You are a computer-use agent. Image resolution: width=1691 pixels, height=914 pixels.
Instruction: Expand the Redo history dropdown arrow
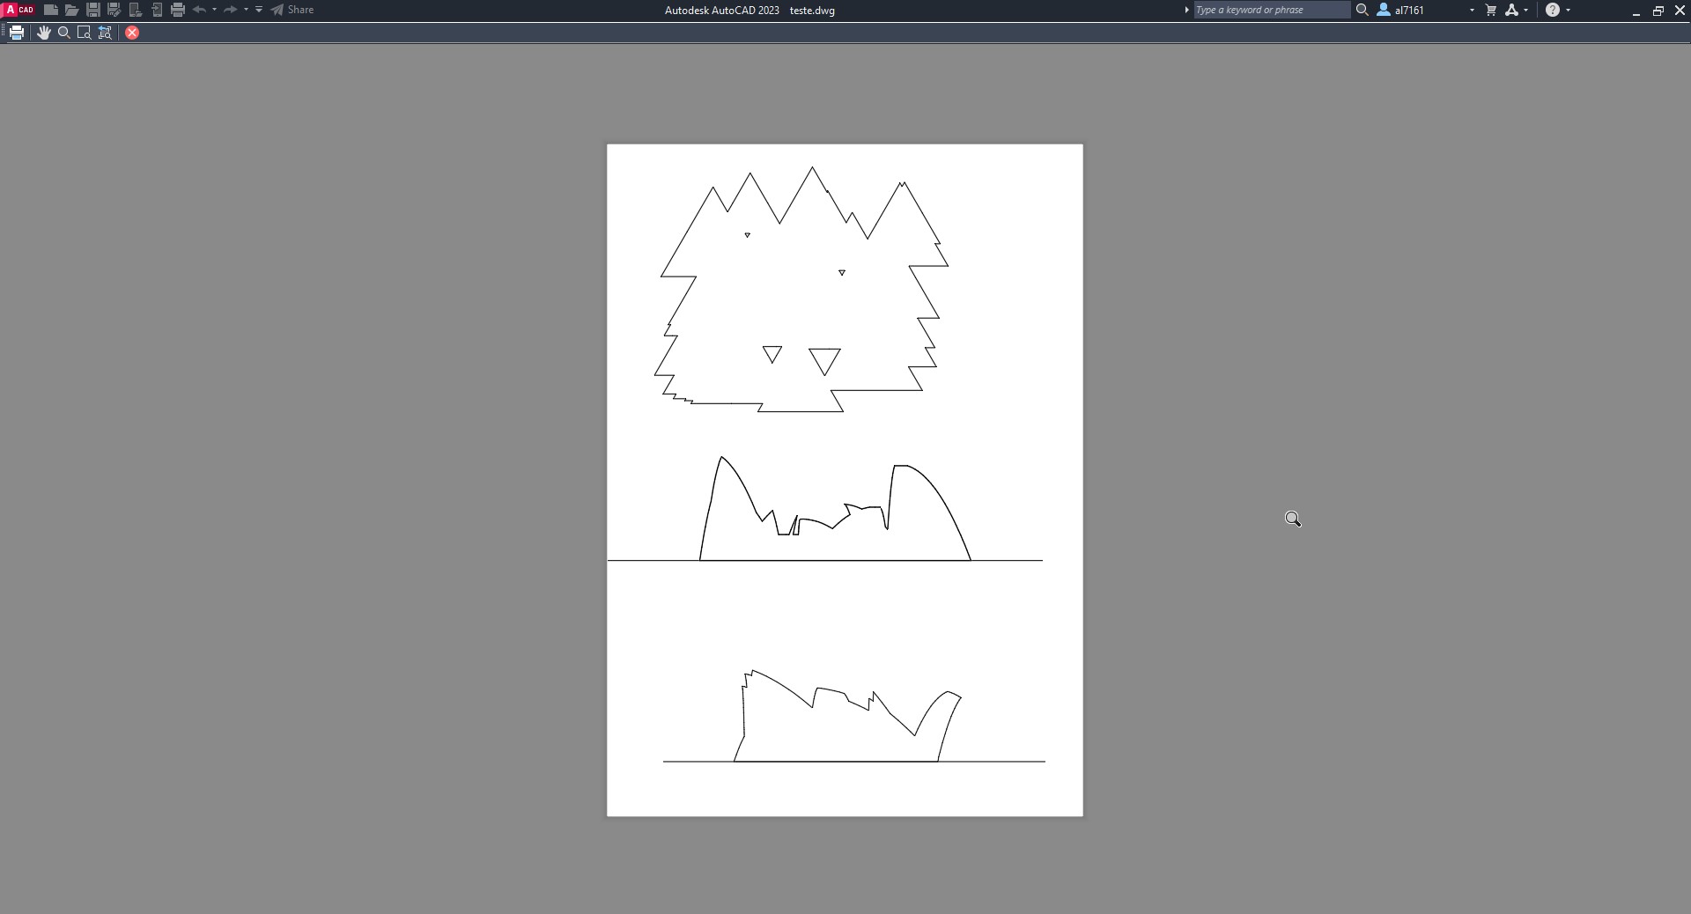click(246, 10)
